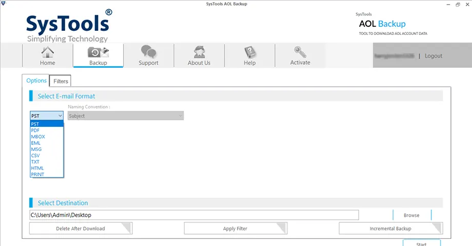Click the SysTools logo
472x246 pixels.
(69, 26)
